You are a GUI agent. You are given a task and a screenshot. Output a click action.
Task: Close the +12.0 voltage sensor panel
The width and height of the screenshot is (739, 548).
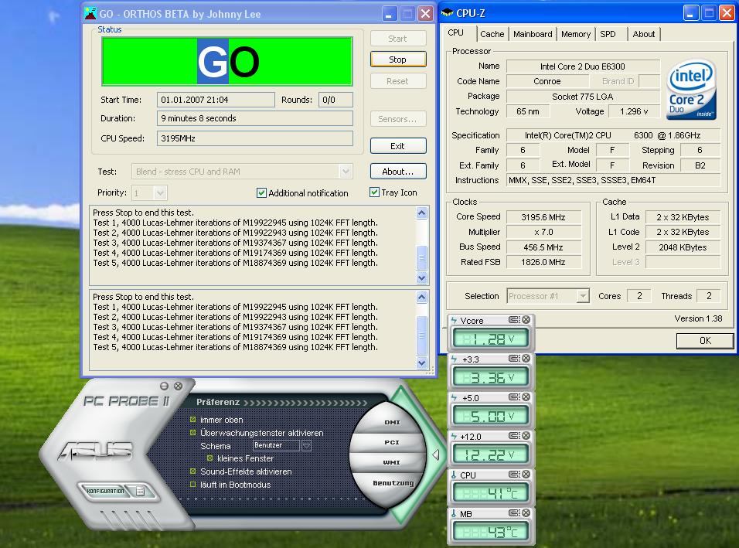526,436
